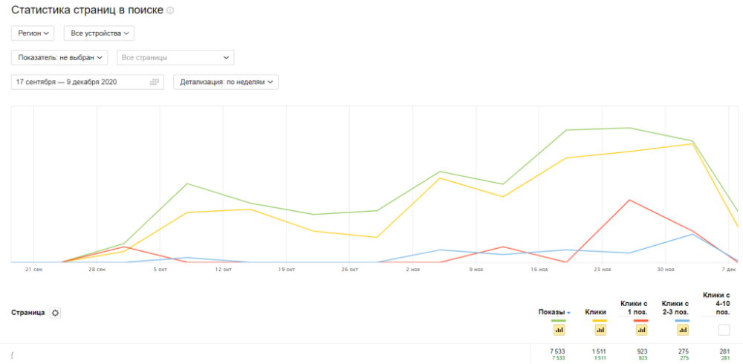Screen dimensions: 743x364
Task: Open the calendar icon in date field
Action: pyautogui.click(x=155, y=82)
